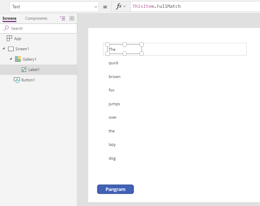Click the lowercase 'the' gallery item
260x206 pixels.
(x=112, y=131)
